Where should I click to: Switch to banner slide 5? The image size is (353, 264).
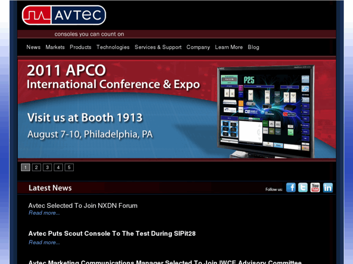69,168
